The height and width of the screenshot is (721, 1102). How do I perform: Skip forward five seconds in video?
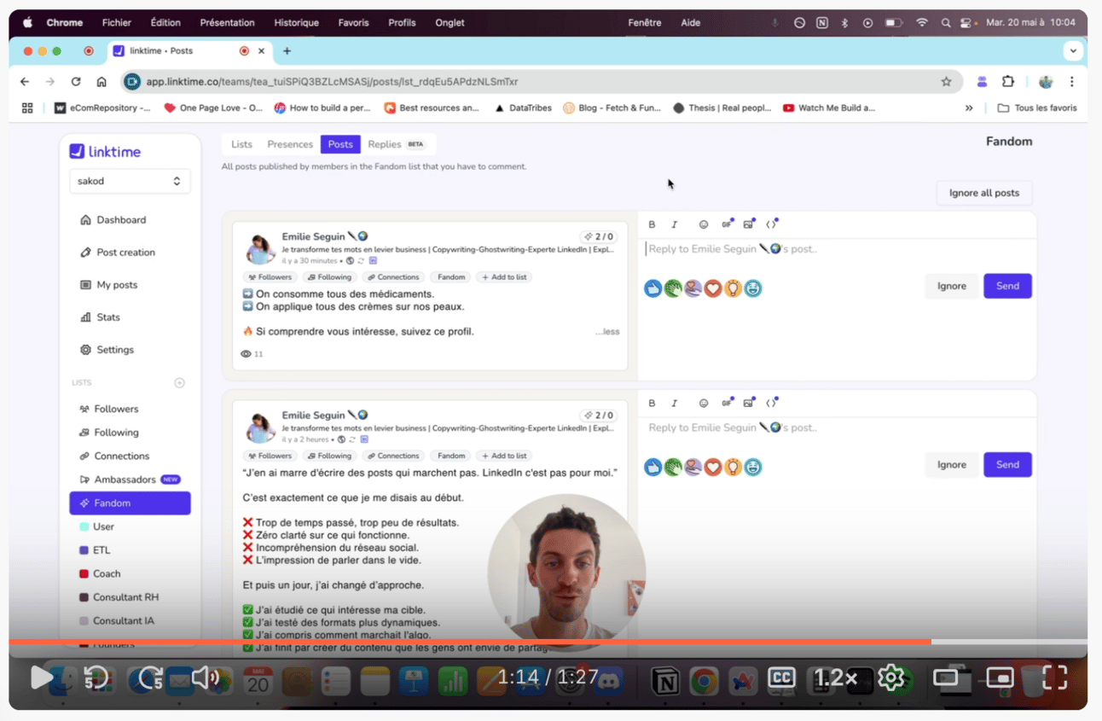149,678
